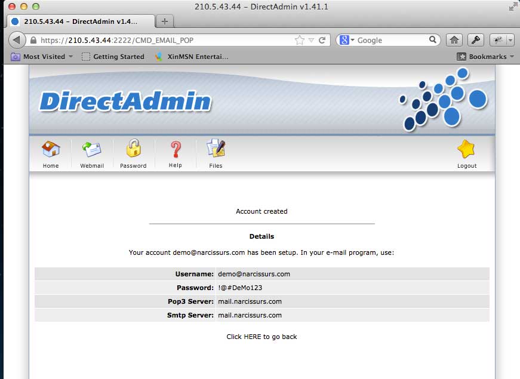Click the Bookmarks star icon in bookmarks bar
The width and height of the screenshot is (520, 379).
(x=461, y=57)
